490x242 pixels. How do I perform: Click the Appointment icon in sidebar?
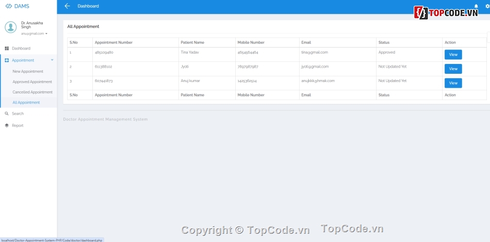(7, 60)
